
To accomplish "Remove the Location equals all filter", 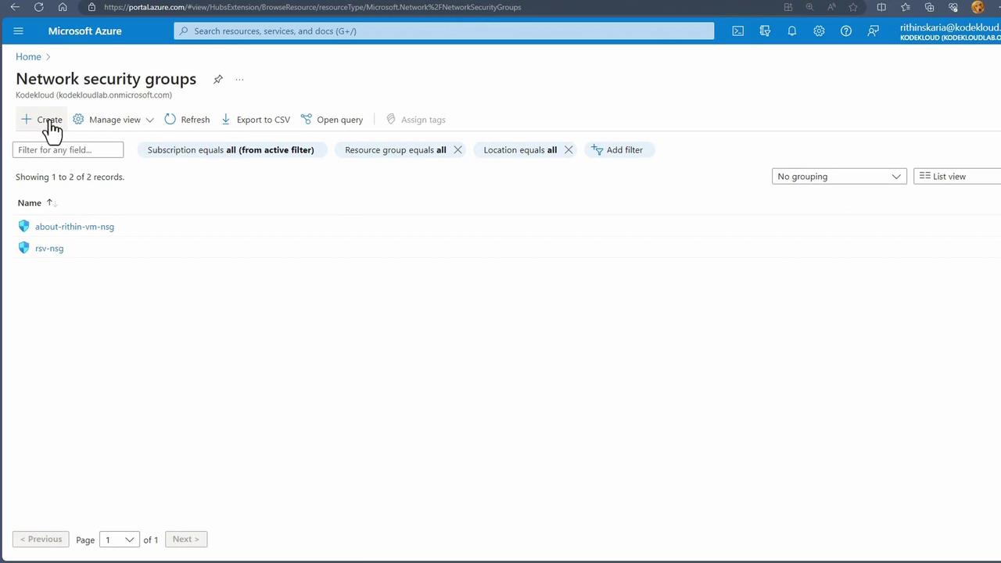I will 569,150.
